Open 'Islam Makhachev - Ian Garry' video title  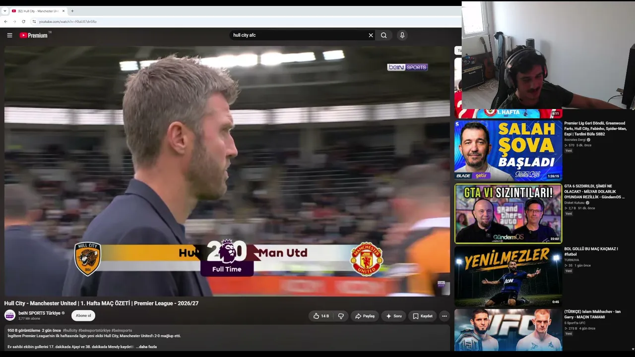[x=592, y=314]
